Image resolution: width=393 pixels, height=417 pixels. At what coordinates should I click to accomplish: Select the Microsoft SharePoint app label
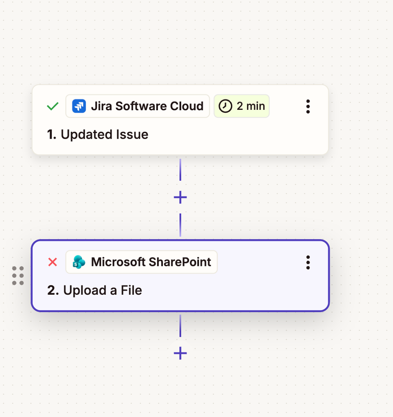pos(141,262)
